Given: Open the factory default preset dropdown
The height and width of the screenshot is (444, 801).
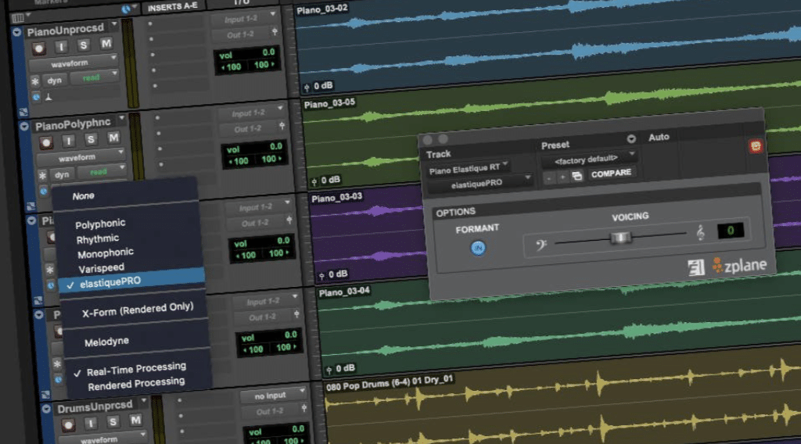Looking at the screenshot, I should pyautogui.click(x=590, y=159).
